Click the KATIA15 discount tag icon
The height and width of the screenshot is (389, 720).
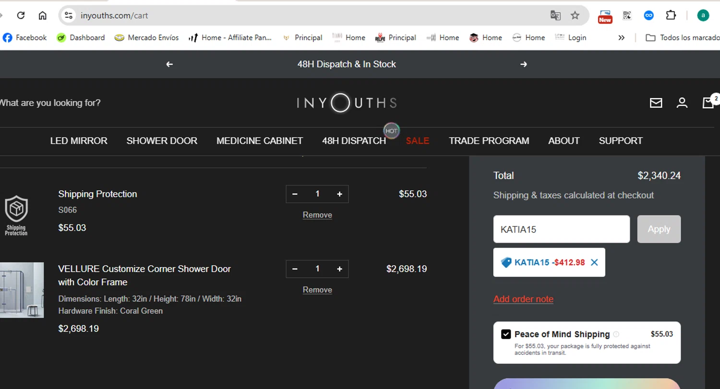click(506, 263)
